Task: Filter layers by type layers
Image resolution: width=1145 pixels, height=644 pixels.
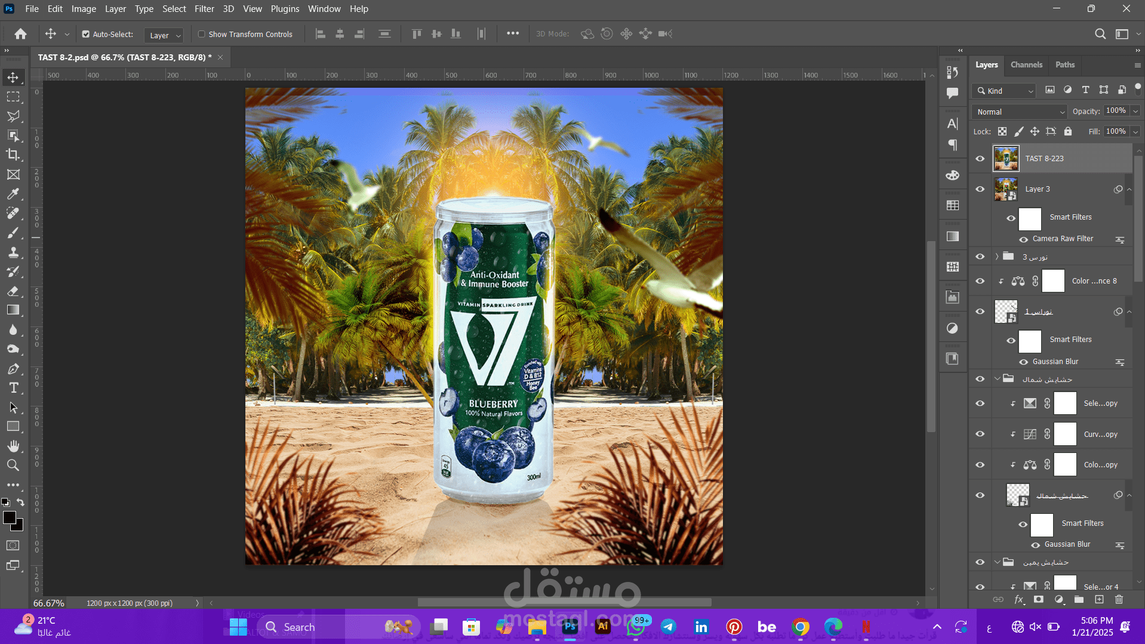Action: click(1086, 90)
